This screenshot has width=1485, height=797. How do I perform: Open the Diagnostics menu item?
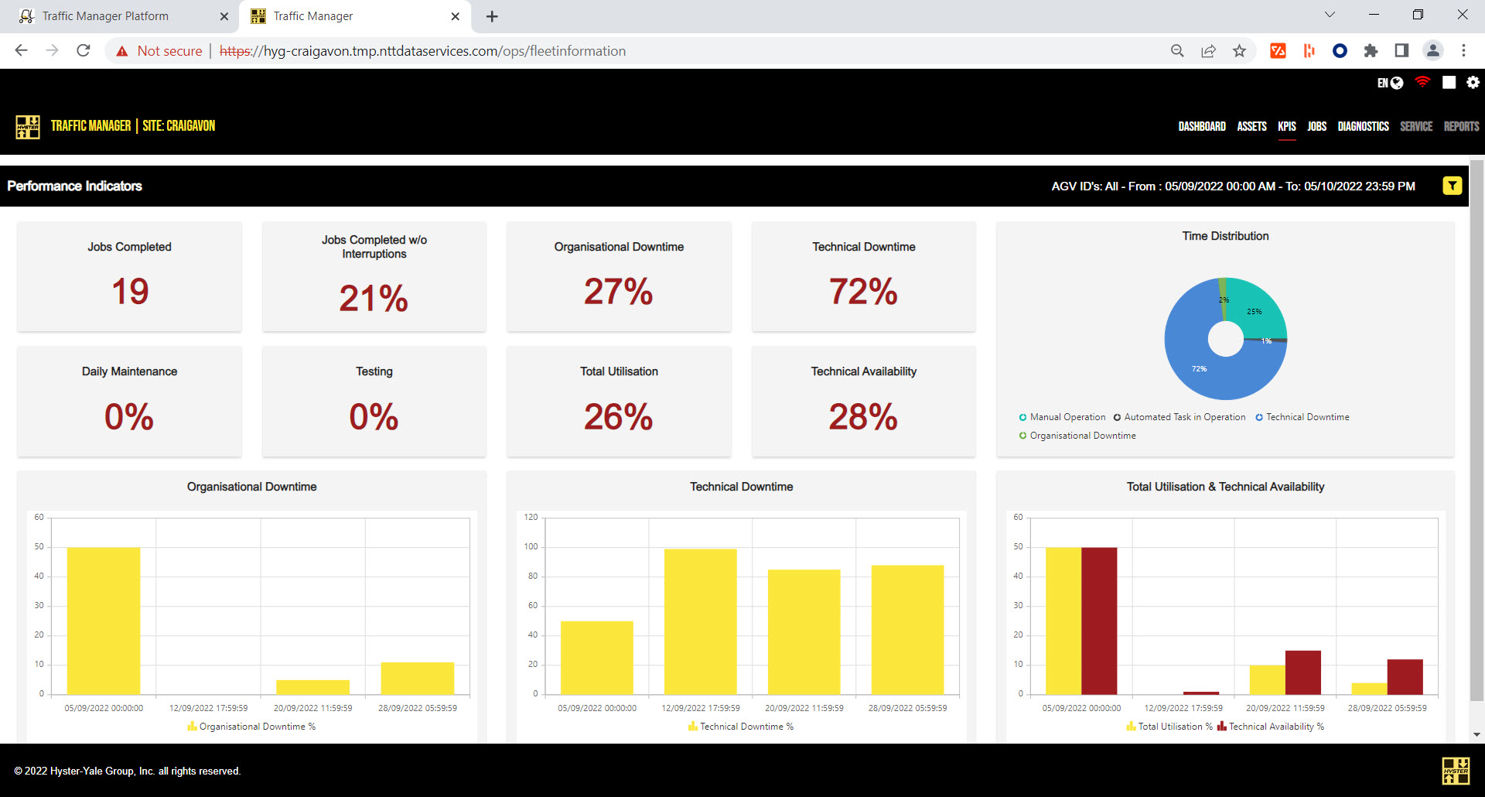tap(1363, 126)
